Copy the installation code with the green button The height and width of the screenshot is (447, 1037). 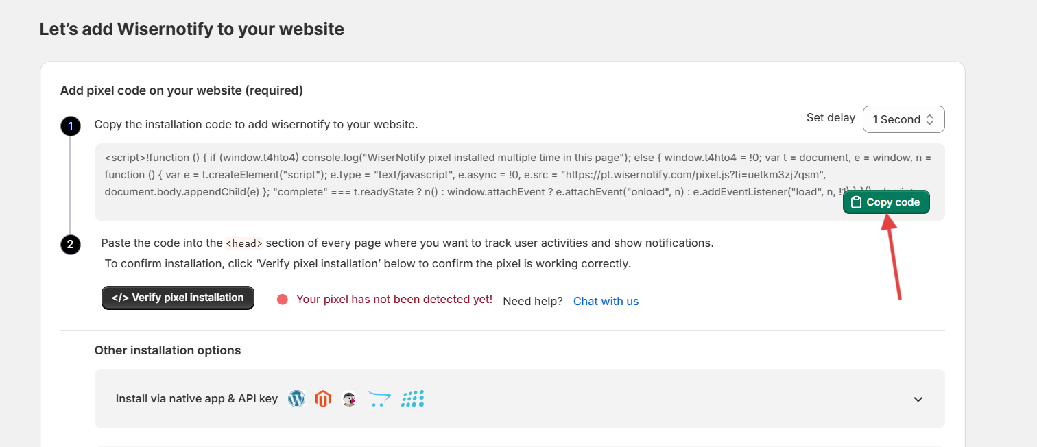(x=886, y=202)
